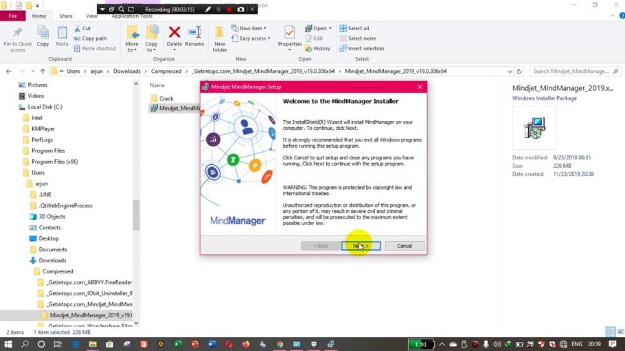Open the Windows Start menu

click(x=8, y=344)
